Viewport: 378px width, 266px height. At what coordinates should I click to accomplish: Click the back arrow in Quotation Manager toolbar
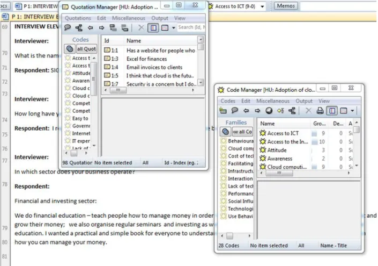tap(91, 28)
